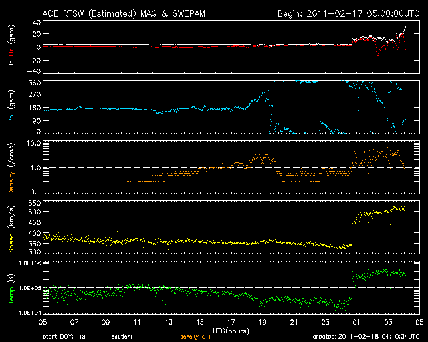Click the '10.0' tick on the Density axis
The height and width of the screenshot is (342, 428).
34,143
